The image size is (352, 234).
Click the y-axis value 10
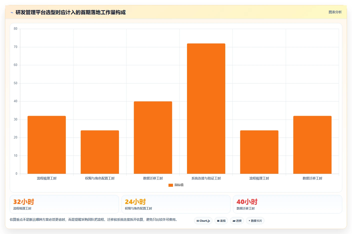pos(15,156)
